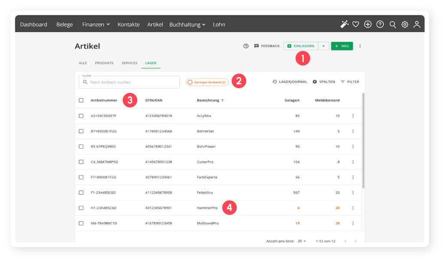Open three-dot menu for AcrylMix row
The height and width of the screenshot is (262, 444).
click(353, 116)
